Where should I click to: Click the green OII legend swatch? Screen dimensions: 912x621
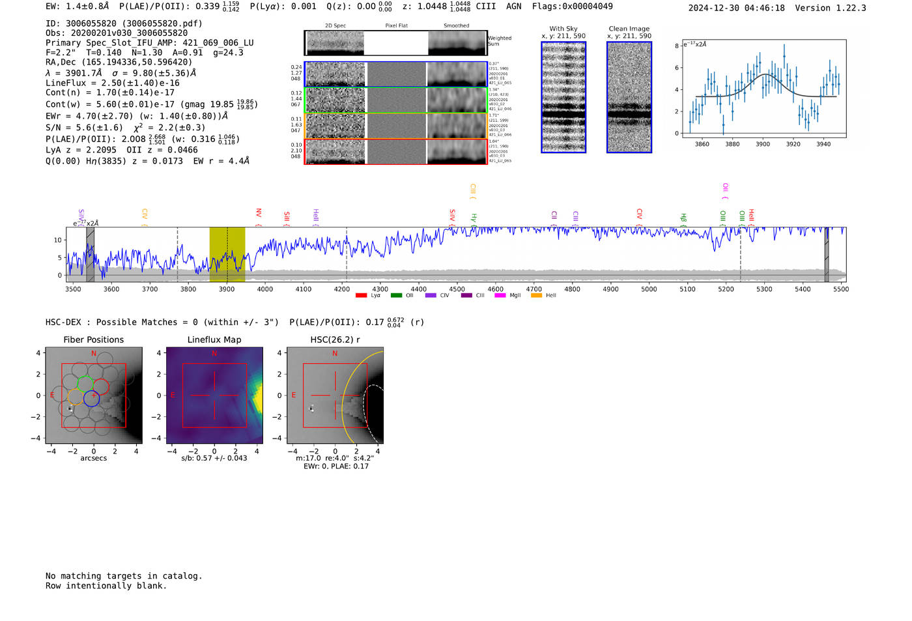396,296
